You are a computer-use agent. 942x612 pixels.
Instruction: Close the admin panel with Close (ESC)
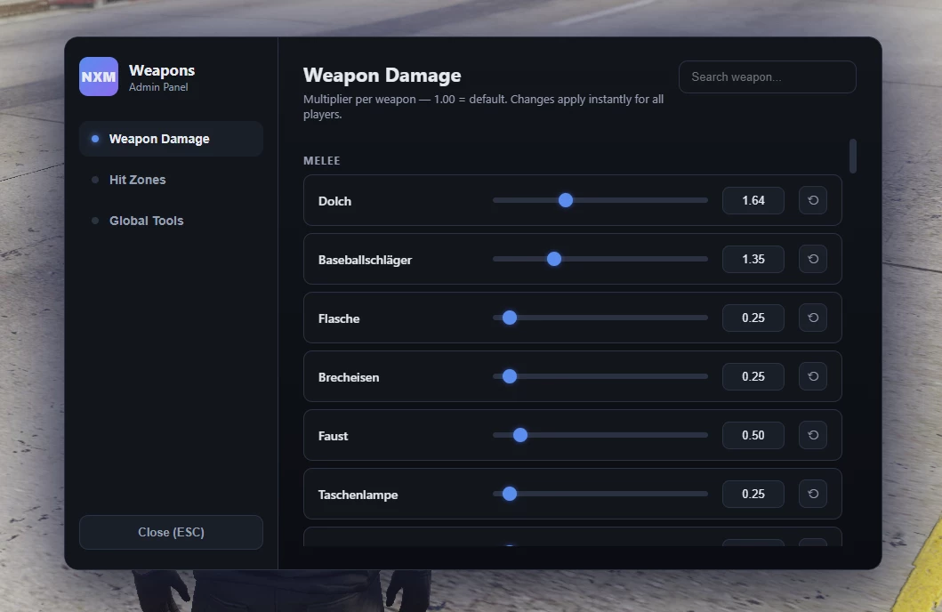(171, 532)
